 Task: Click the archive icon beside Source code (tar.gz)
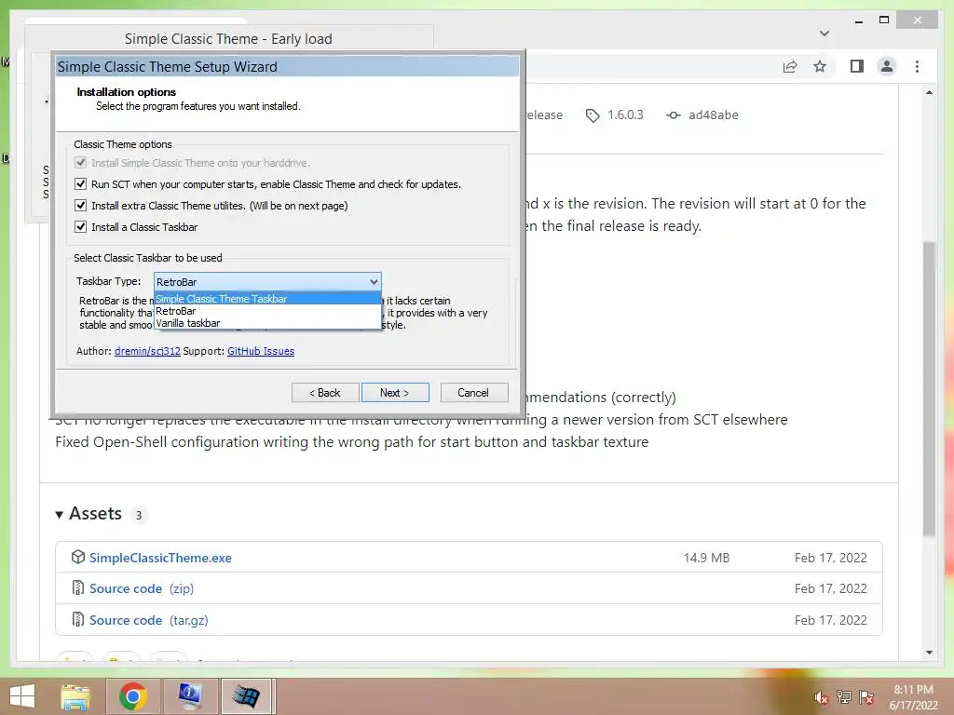click(x=78, y=619)
